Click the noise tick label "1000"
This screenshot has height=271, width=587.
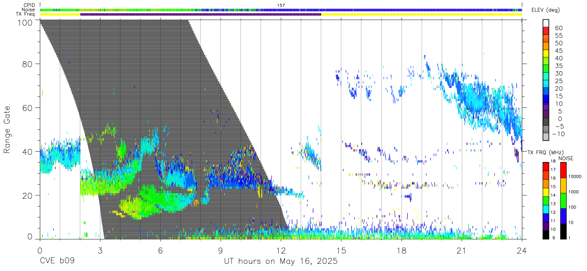pos(575,192)
